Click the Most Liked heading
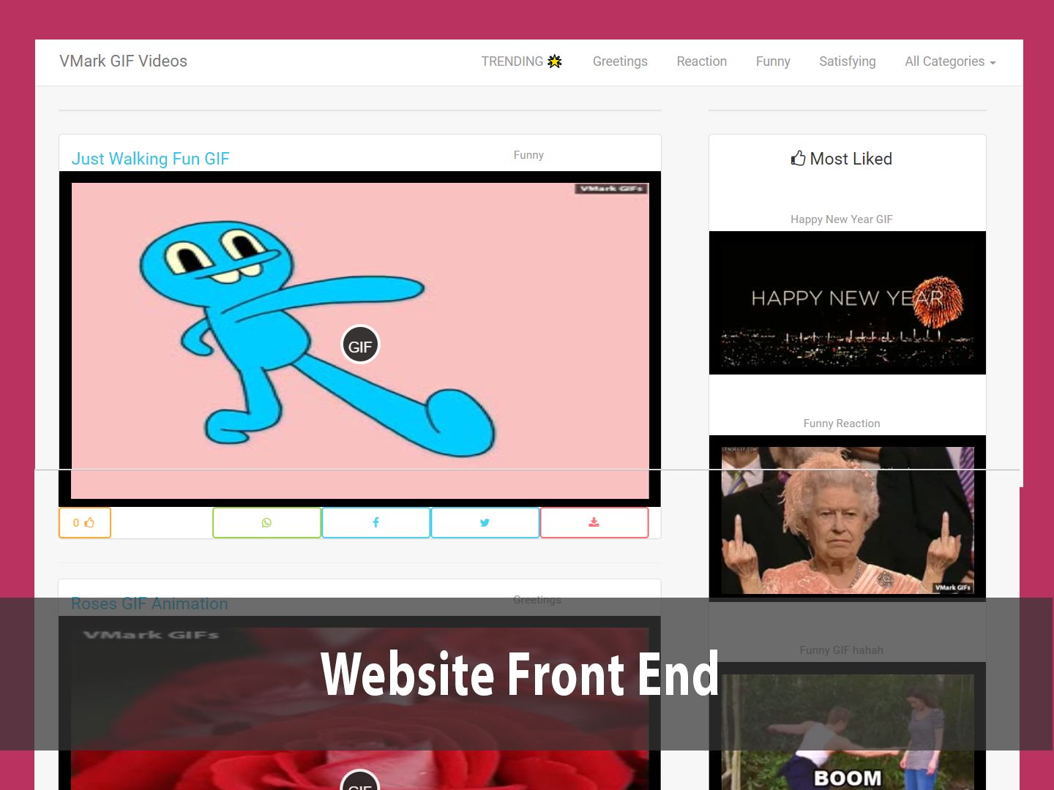Screen dimensions: 1054x790 (x=842, y=159)
